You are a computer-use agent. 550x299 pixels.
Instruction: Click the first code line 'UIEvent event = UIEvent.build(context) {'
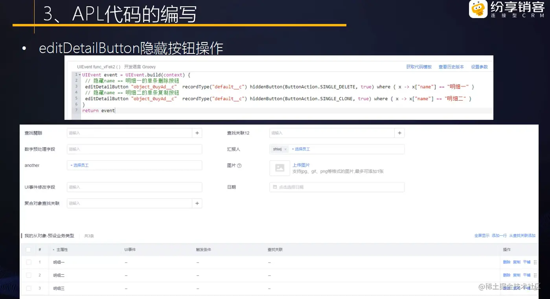point(136,75)
